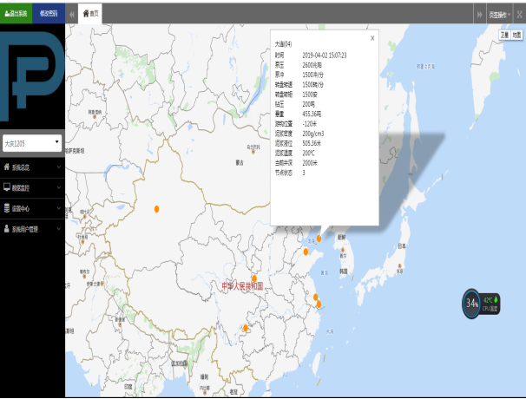The width and height of the screenshot is (526, 399).
Task: Click the large blue P logo in the sidebar
Action: tap(32, 76)
